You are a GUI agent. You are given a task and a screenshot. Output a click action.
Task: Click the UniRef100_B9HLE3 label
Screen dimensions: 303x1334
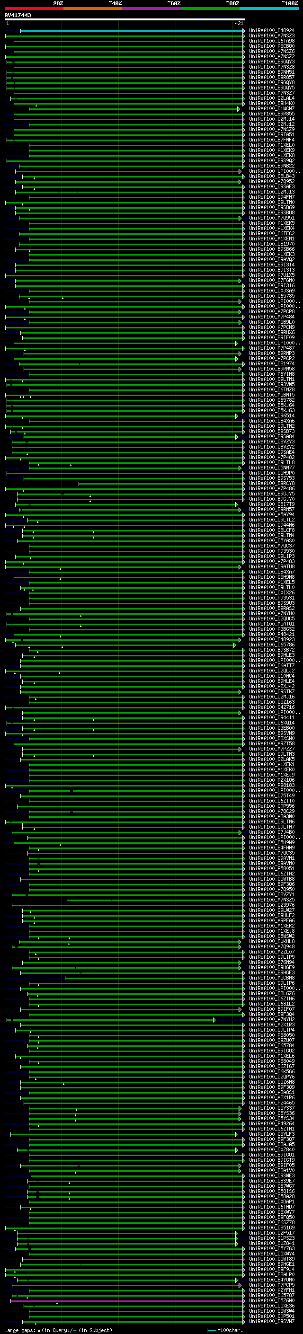click(271, 655)
